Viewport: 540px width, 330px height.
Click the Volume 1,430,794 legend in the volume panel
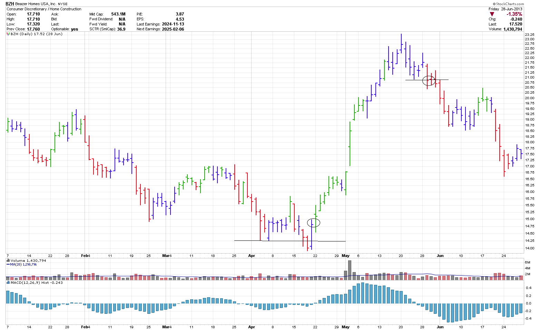[x=28, y=261]
